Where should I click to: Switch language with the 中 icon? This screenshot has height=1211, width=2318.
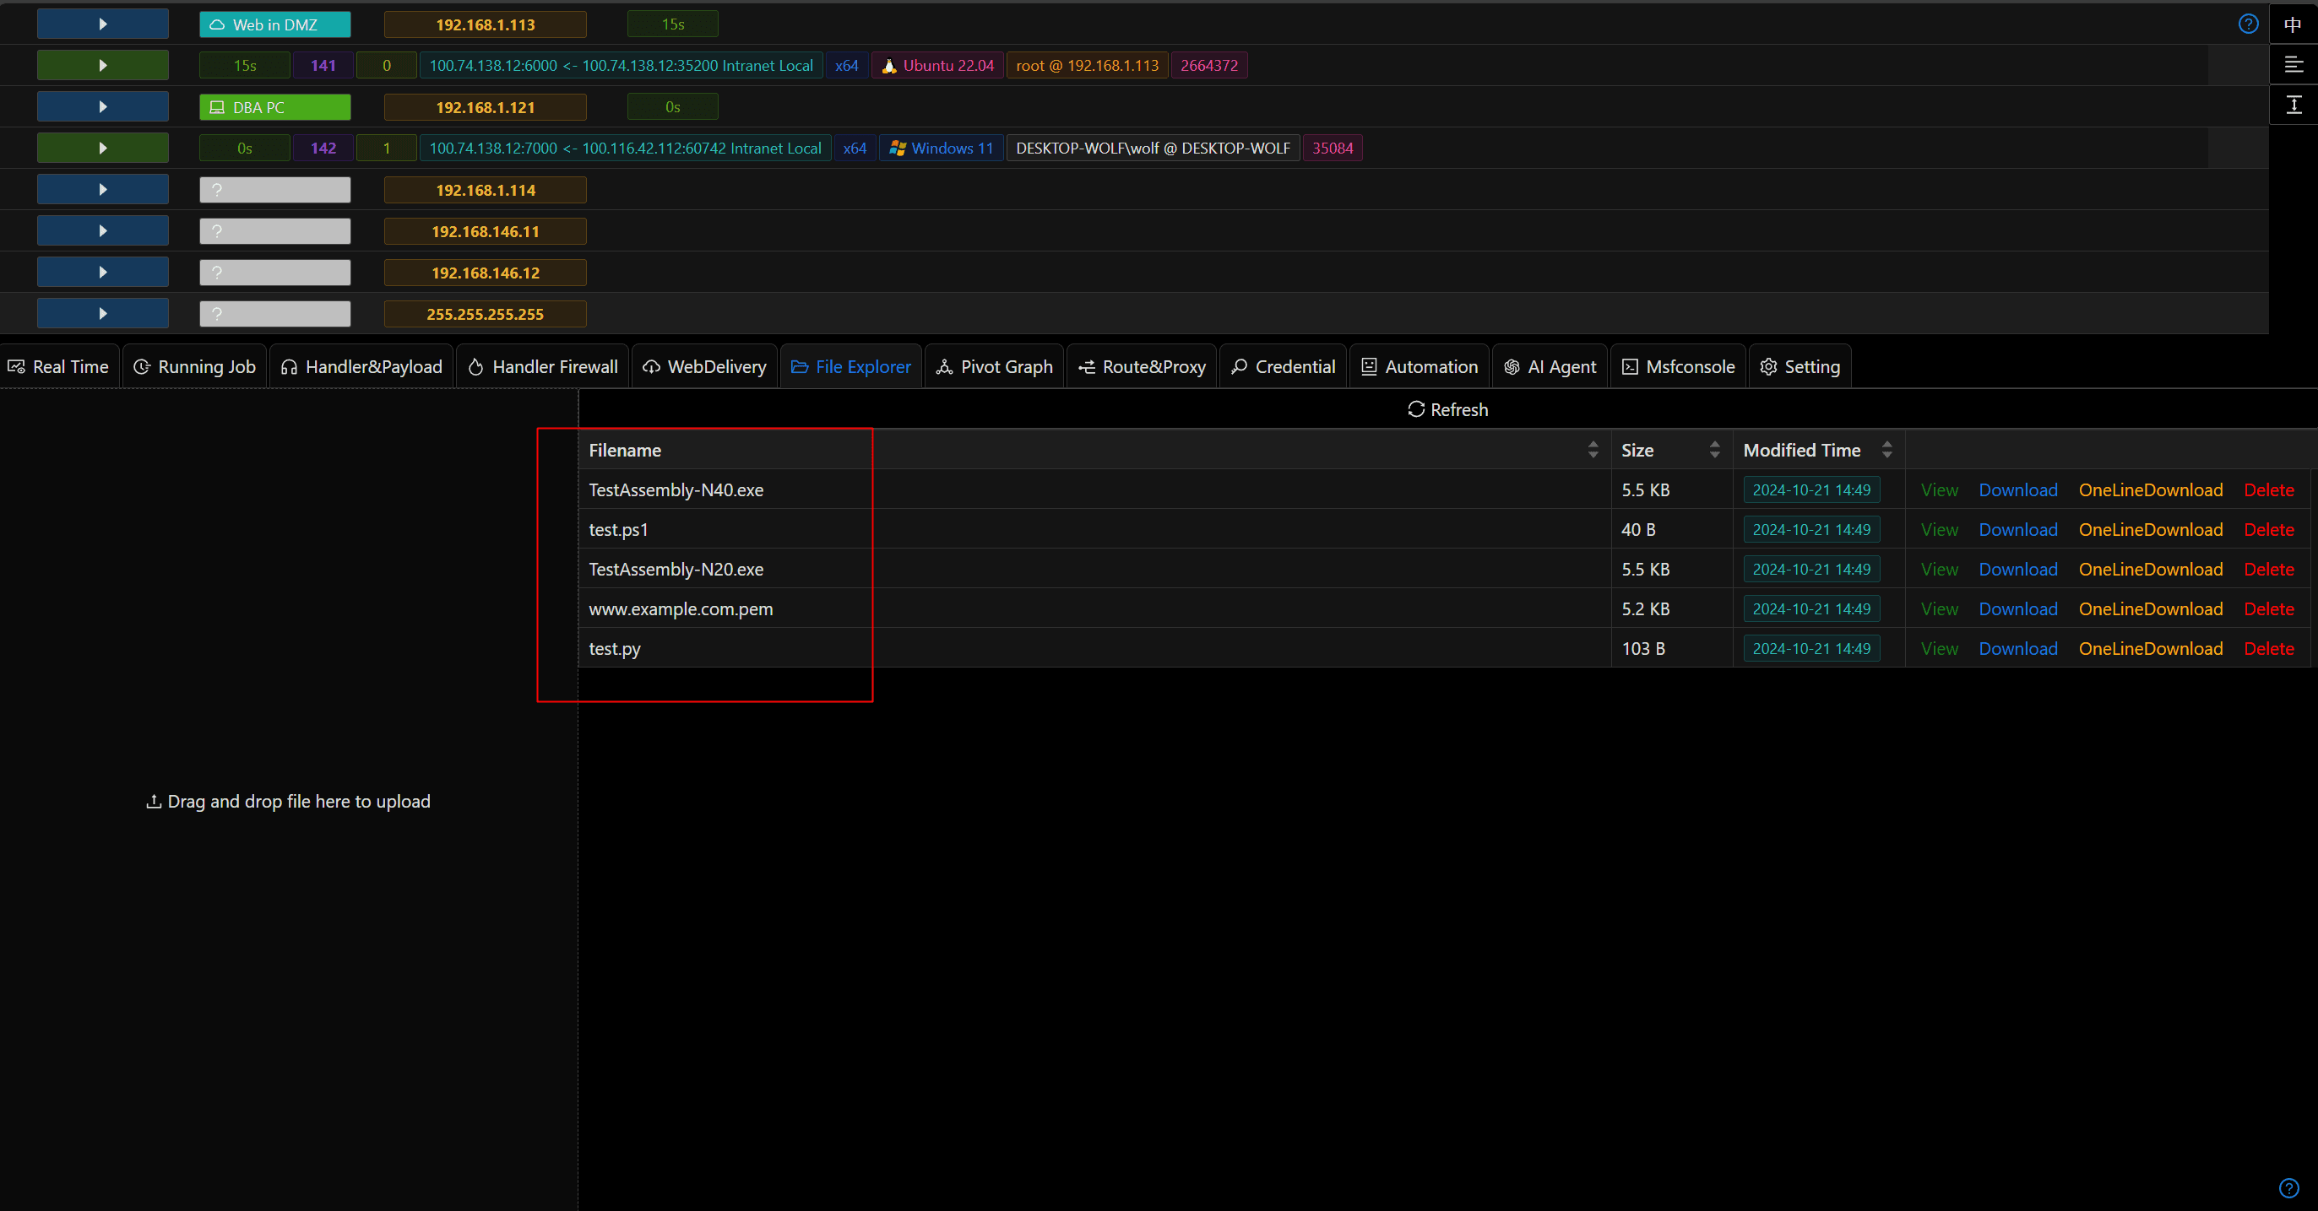[2293, 24]
